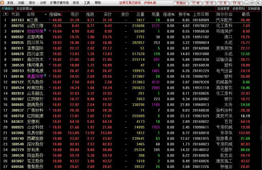Viewport: 262px width, 170px height.
Task: Click stock code 603986
Action: pos(18,133)
